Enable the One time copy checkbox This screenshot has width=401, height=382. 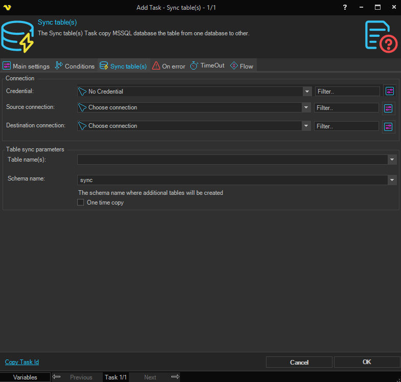tap(80, 203)
